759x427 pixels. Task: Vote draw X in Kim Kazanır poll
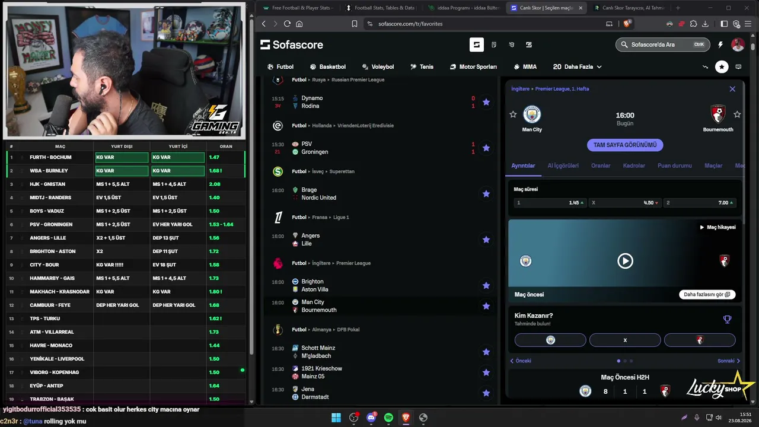point(625,340)
